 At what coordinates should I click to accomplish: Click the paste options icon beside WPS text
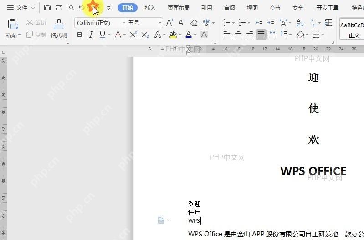pos(161,220)
